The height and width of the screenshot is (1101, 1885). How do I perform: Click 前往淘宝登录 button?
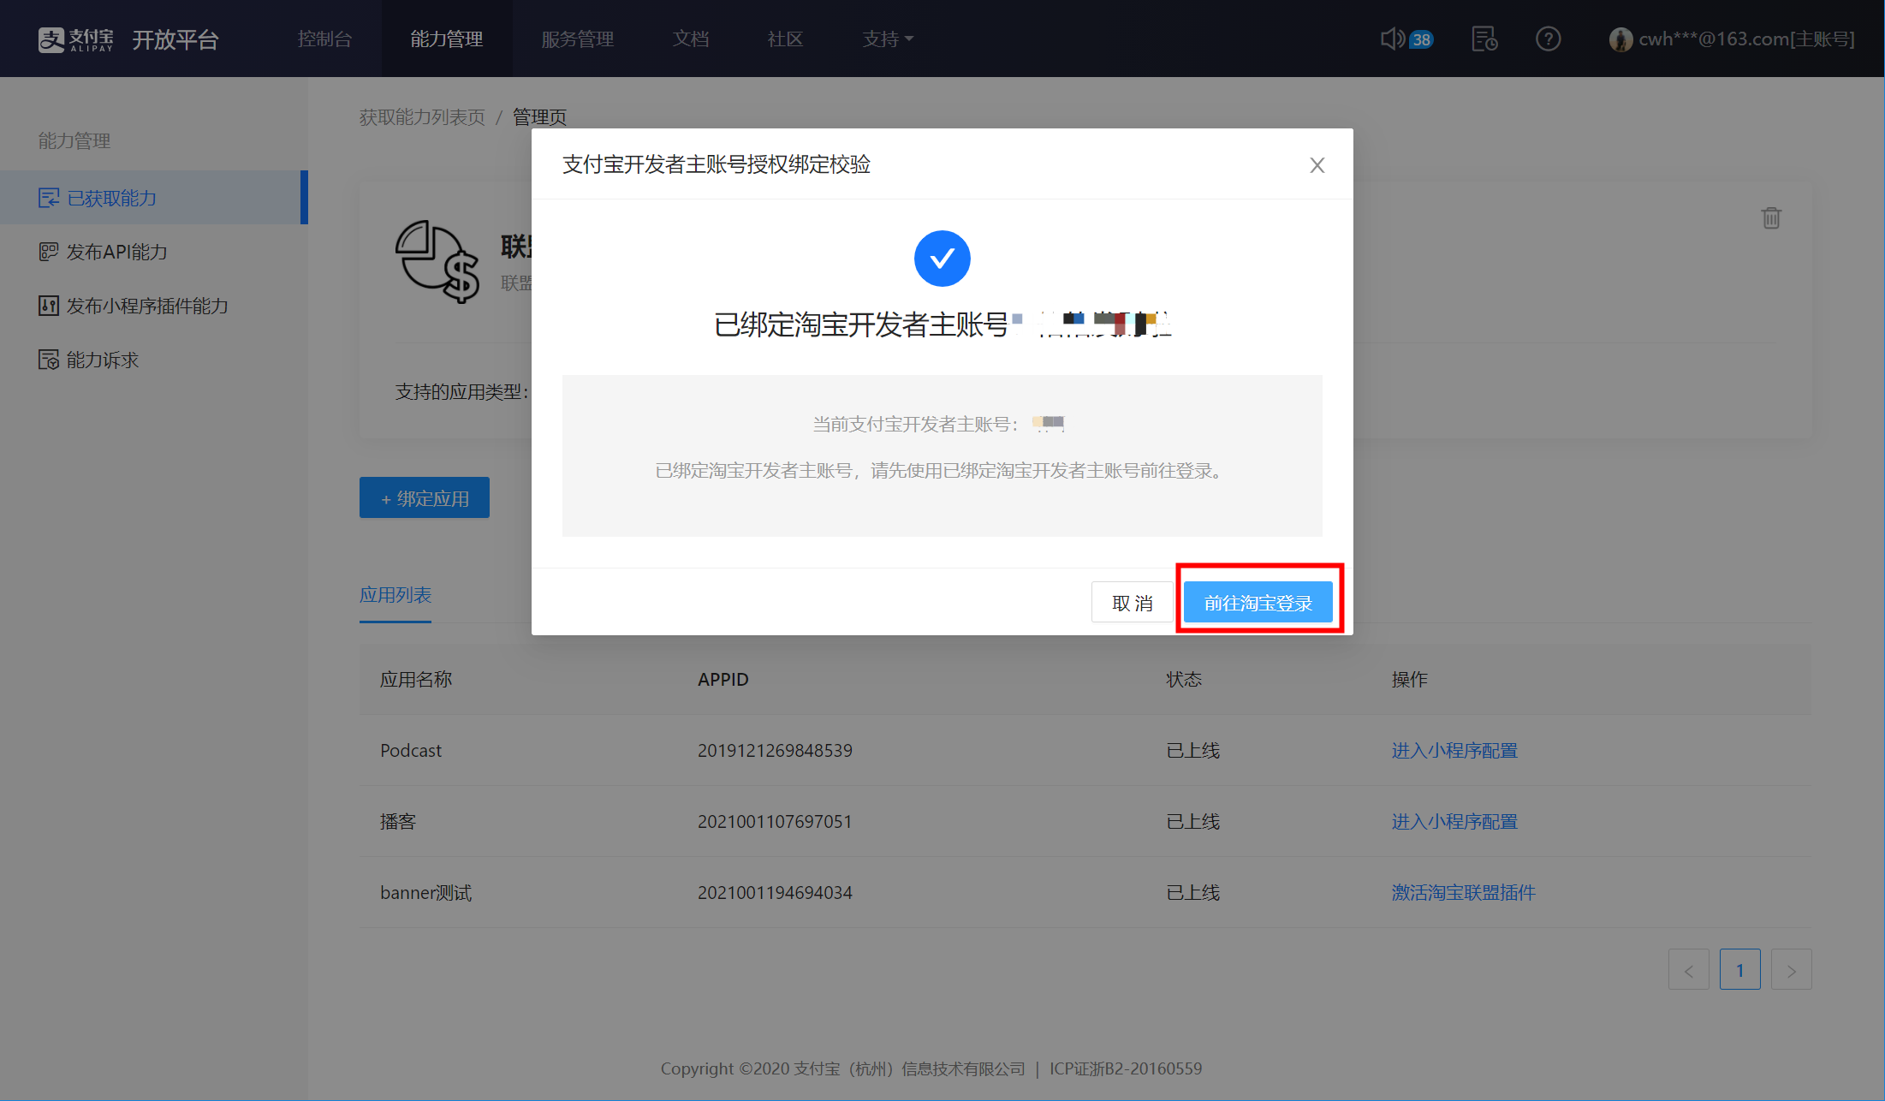click(x=1258, y=603)
